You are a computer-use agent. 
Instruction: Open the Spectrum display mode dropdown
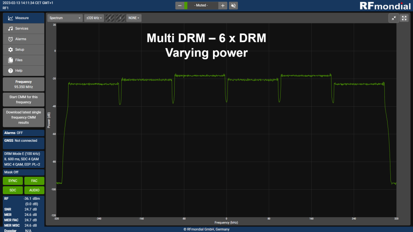point(65,18)
